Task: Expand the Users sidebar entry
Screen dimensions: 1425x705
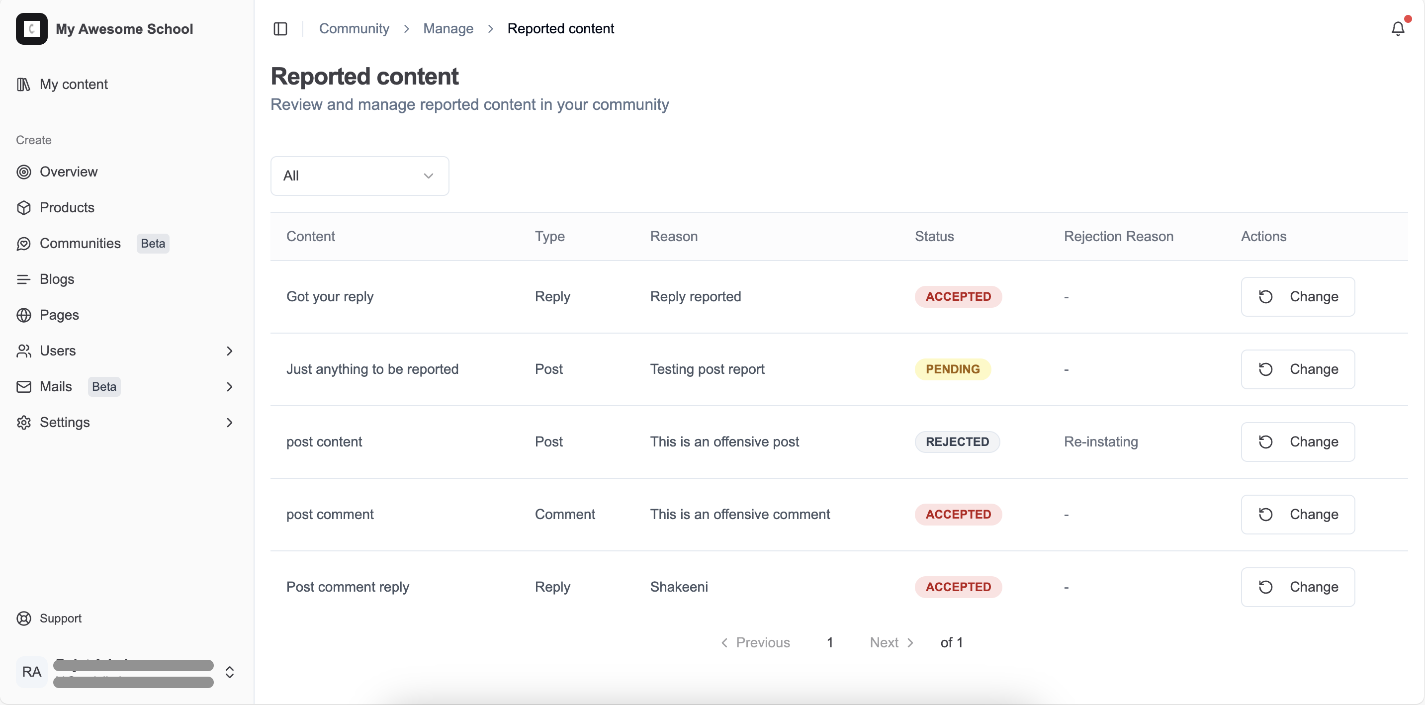Action: [230, 351]
